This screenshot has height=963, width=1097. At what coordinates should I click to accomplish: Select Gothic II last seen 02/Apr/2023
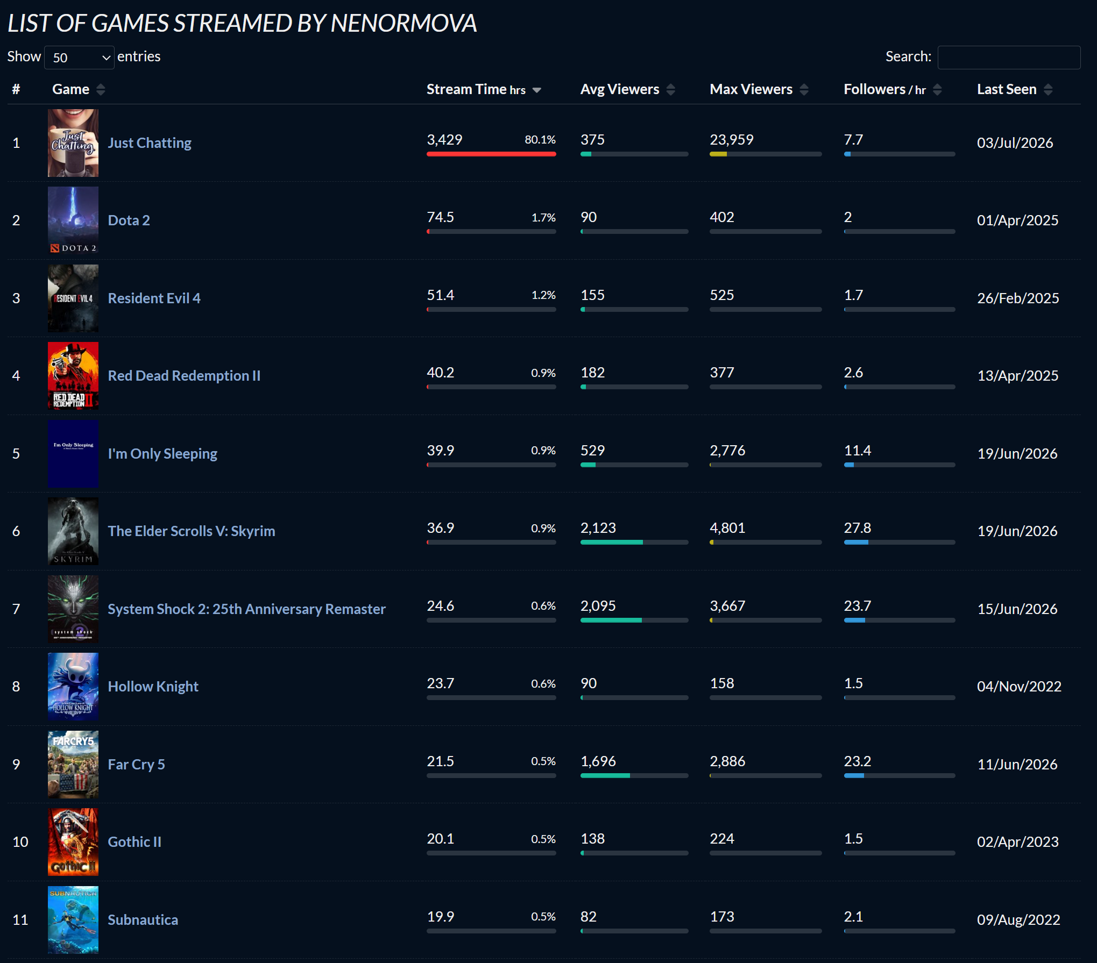pyautogui.click(x=1018, y=842)
